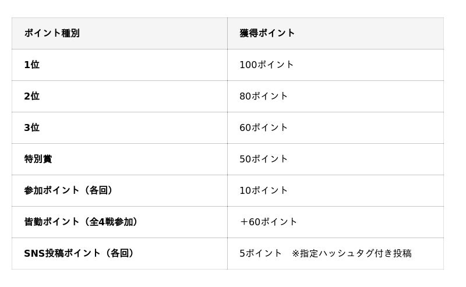Select the 2位 row label
Screen dimensions: 466x287
click(x=31, y=96)
